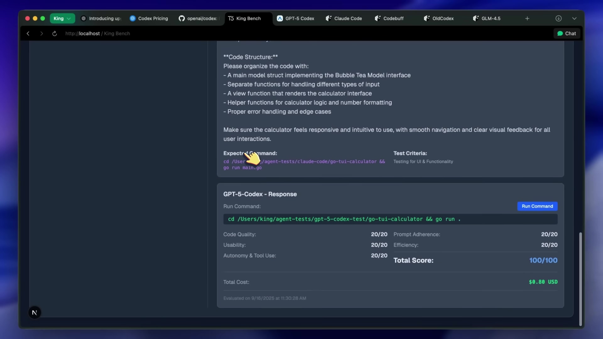Click the GPT-5-Codex run command text
This screenshot has height=339, width=603.
344,219
